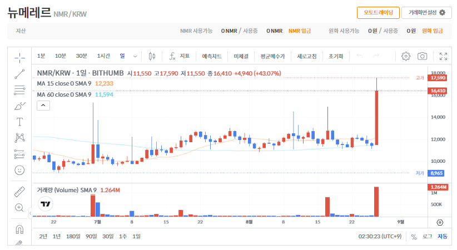Set chart range to 180일
The image size is (457, 250).
(73, 236)
